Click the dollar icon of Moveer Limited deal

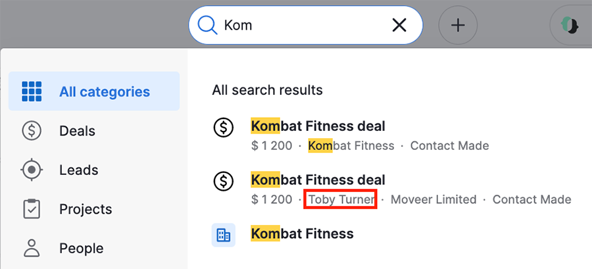[224, 181]
